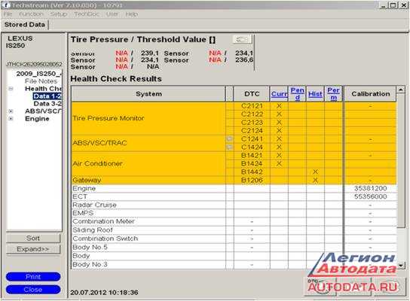Image resolution: width=410 pixels, height=301 pixels.
Task: Select the Stored Data tab
Action: pyautogui.click(x=25, y=25)
